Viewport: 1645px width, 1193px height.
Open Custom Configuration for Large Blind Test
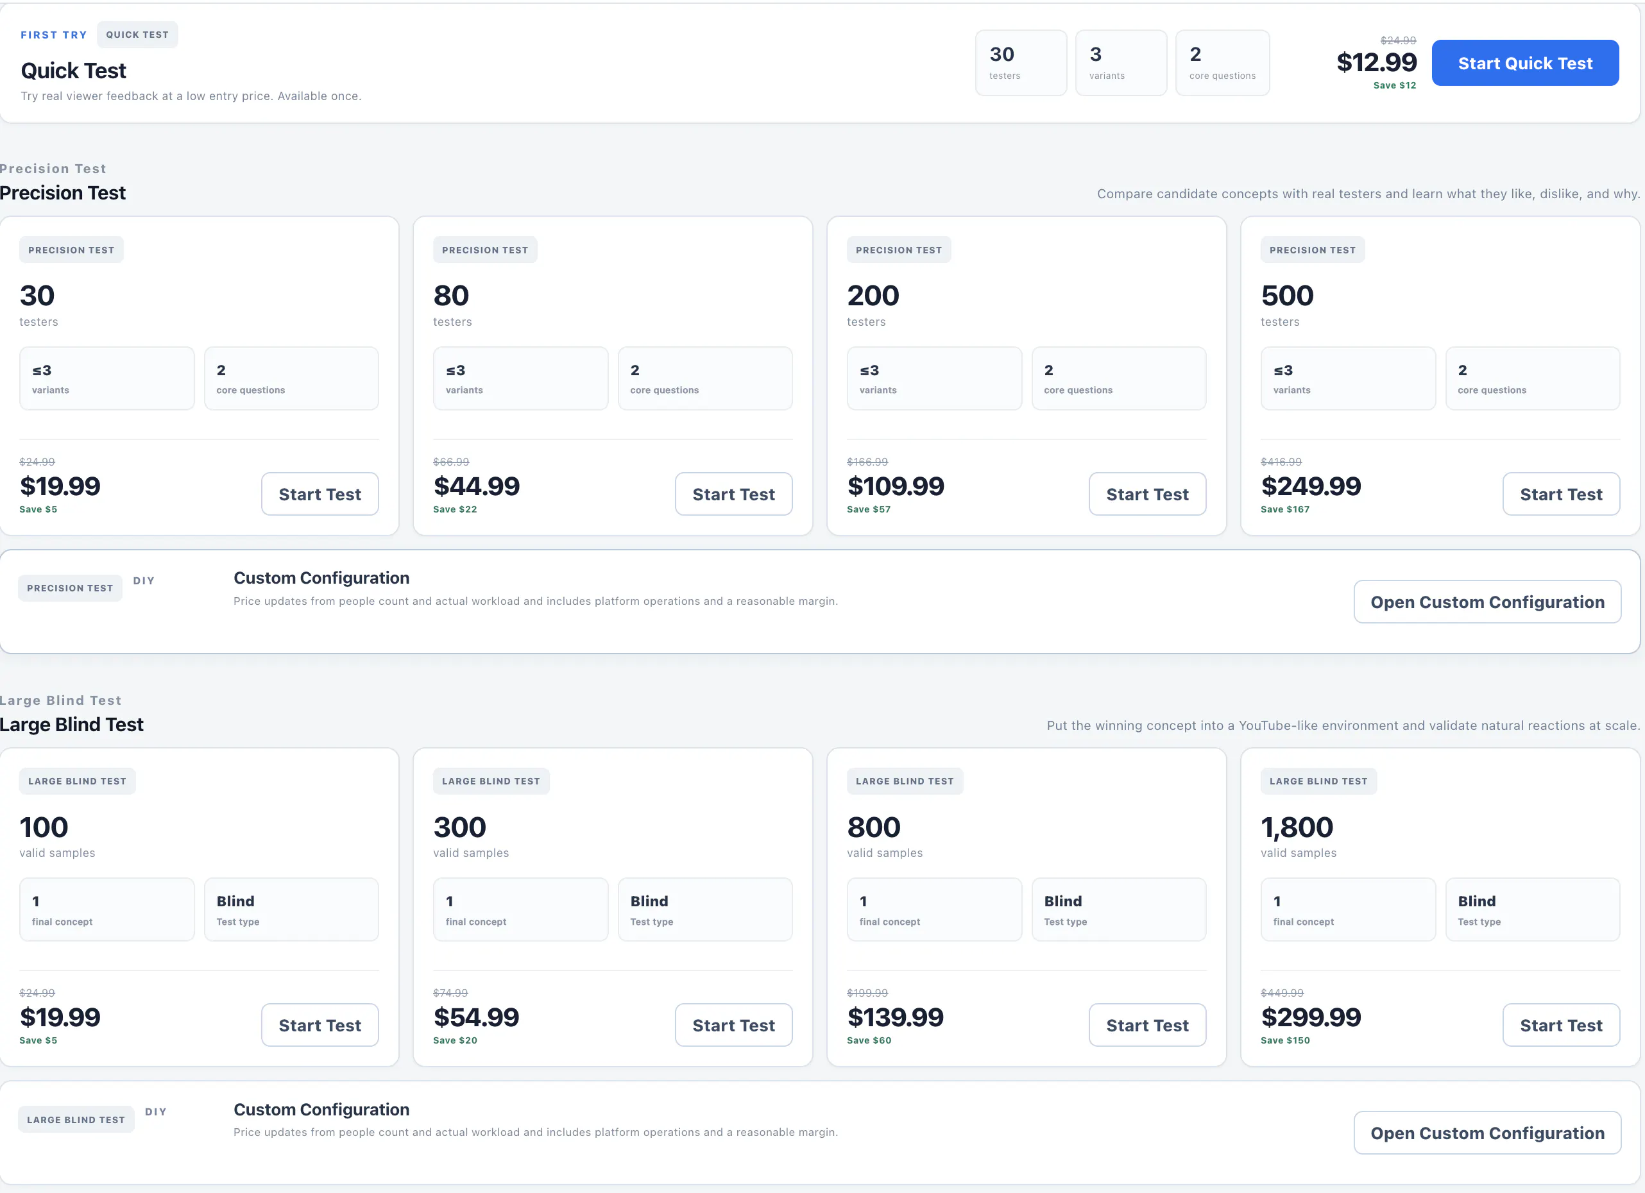tap(1487, 1133)
